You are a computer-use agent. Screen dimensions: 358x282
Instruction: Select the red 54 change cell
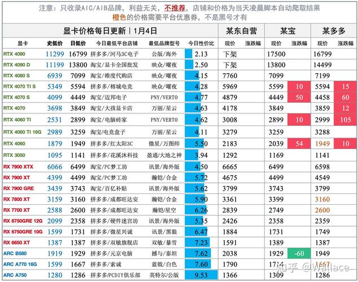pyautogui.click(x=299, y=144)
